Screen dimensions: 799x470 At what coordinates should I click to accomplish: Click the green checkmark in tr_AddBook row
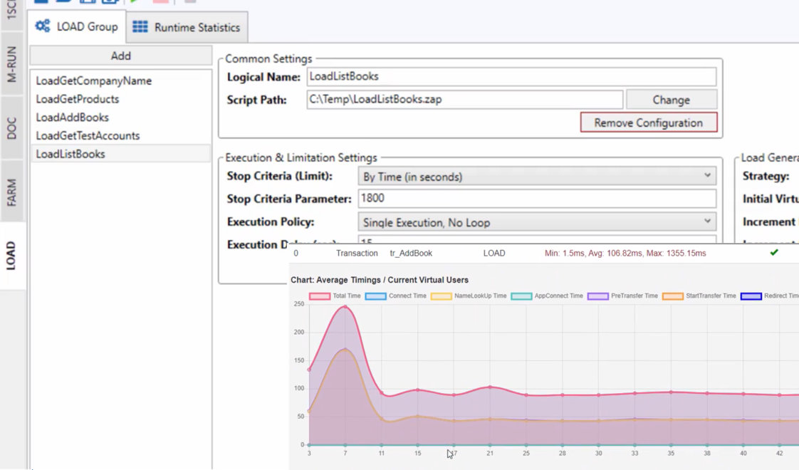[x=774, y=253]
